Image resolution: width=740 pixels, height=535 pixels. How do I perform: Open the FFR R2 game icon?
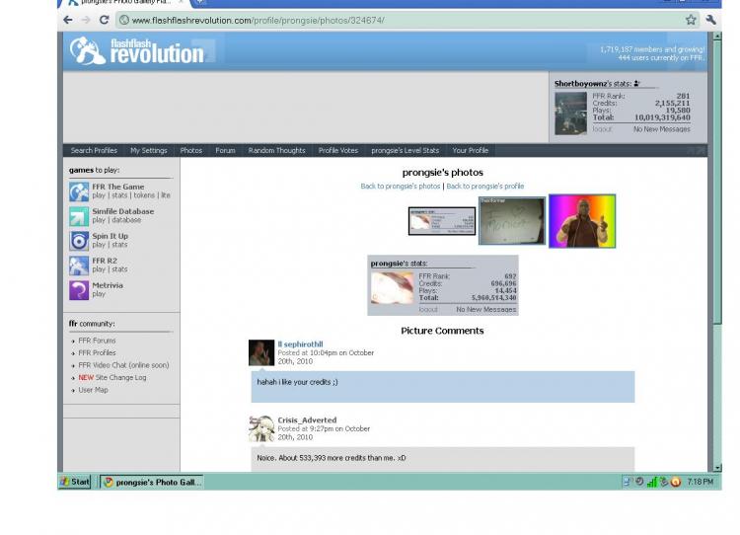tap(79, 266)
